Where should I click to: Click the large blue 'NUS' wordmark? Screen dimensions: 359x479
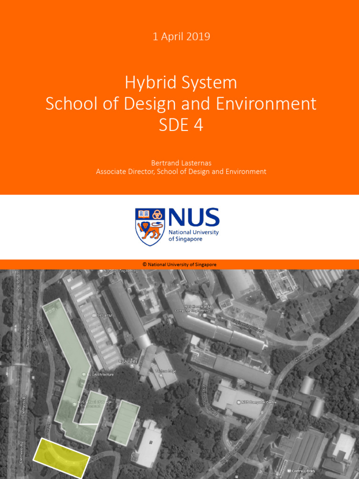[194, 217]
